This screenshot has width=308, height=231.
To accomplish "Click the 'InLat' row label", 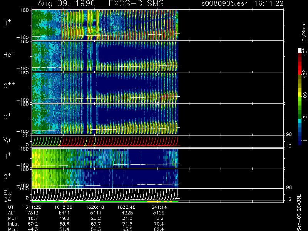I will point(13,224).
